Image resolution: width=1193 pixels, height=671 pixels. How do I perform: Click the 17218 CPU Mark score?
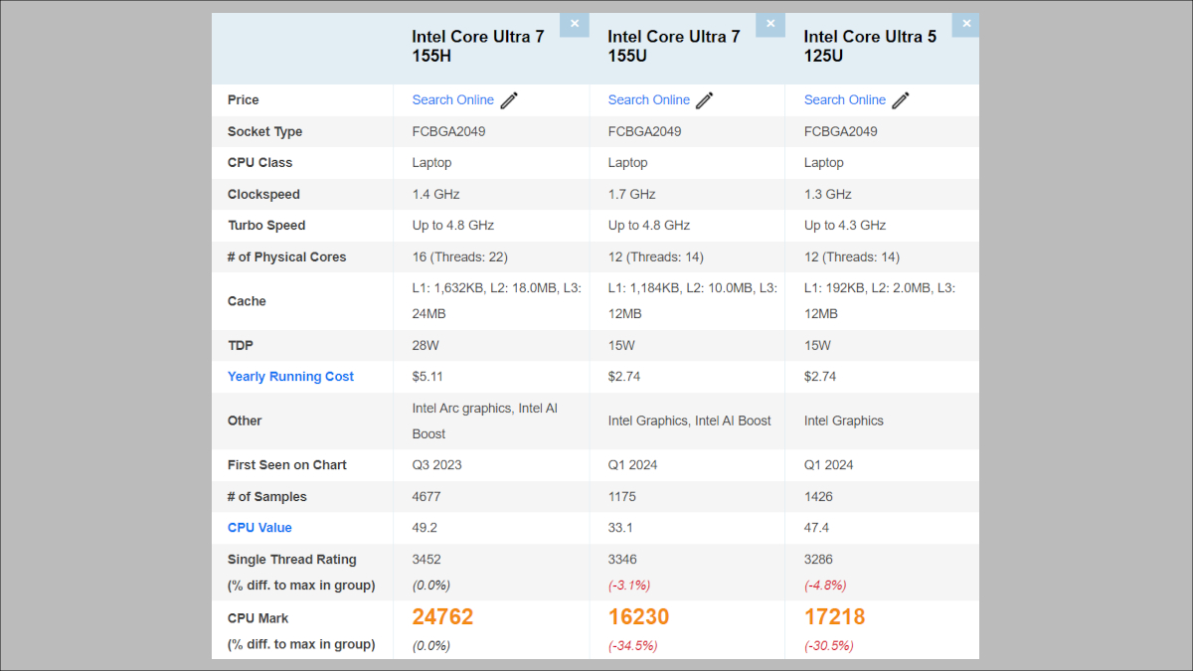[834, 617]
